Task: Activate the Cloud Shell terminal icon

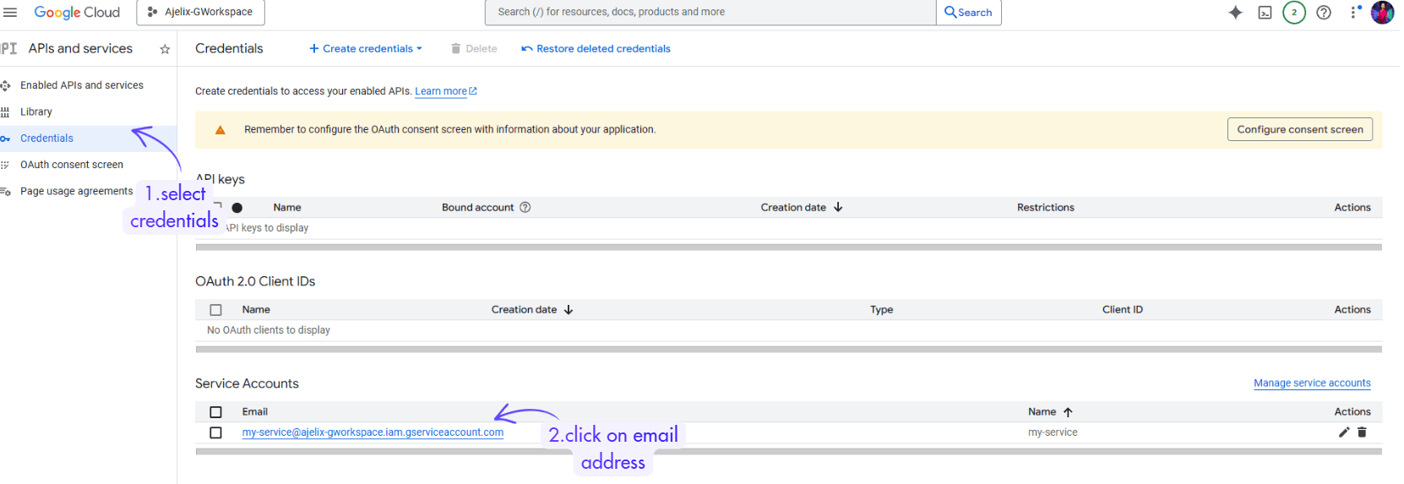Action: click(x=1265, y=13)
